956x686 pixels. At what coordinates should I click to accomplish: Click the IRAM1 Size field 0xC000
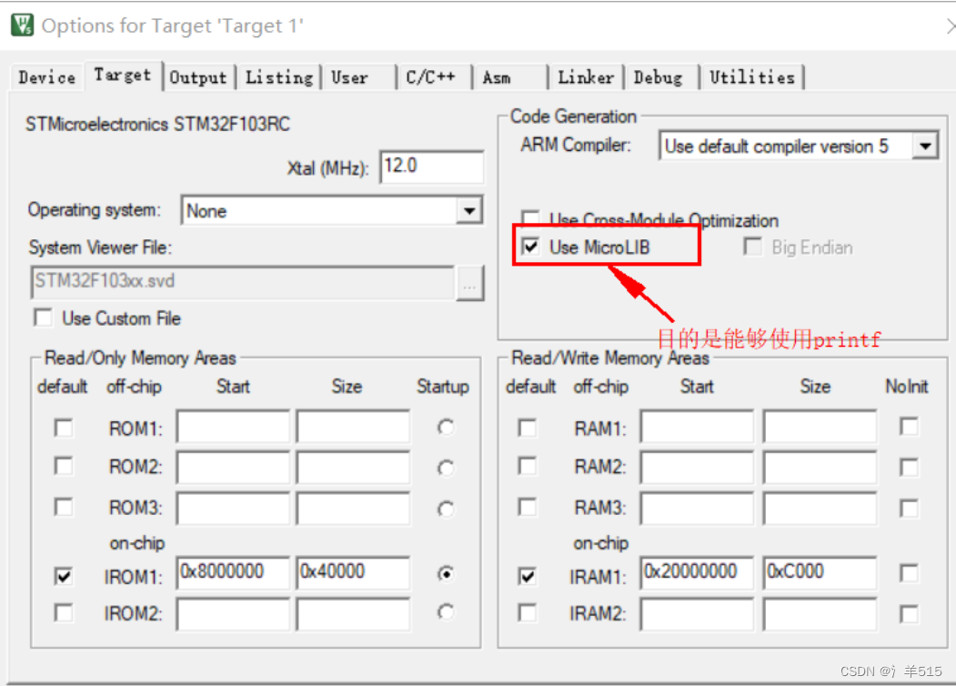(820, 572)
